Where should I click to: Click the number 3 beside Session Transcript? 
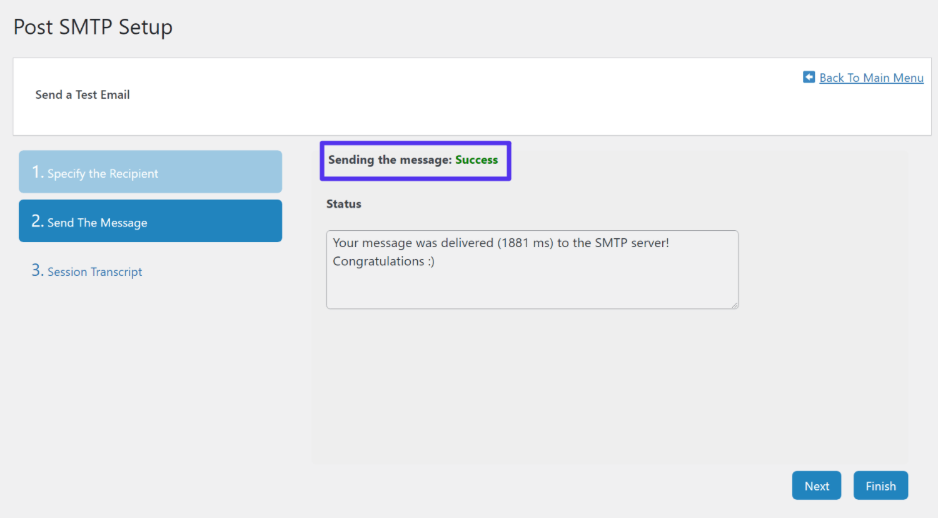[36, 270]
